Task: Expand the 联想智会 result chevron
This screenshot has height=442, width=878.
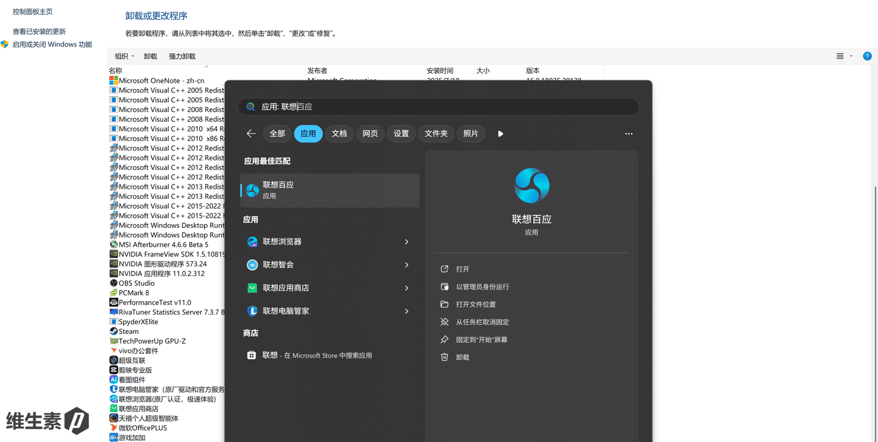Action: tap(407, 265)
